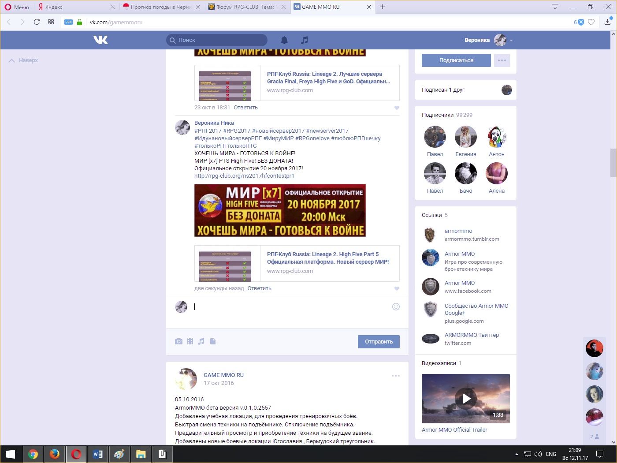
Task: Go back in Opera browser
Action: (9, 22)
